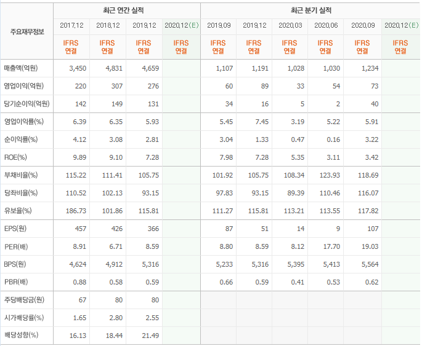Click the 'PBR(배)' row label
422x346 pixels.
pyautogui.click(x=16, y=282)
